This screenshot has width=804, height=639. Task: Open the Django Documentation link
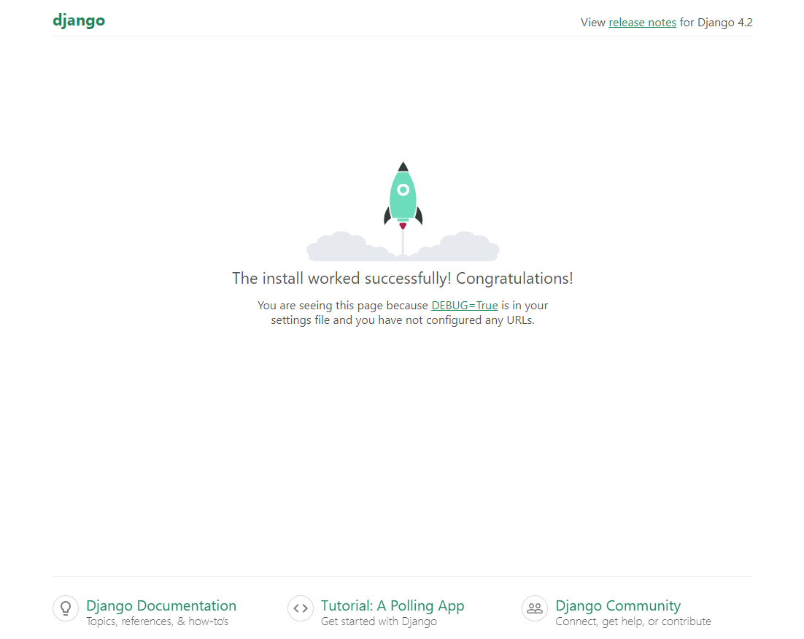[161, 605]
